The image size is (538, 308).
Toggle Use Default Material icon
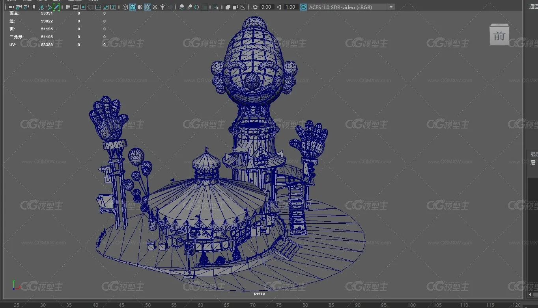pos(140,7)
